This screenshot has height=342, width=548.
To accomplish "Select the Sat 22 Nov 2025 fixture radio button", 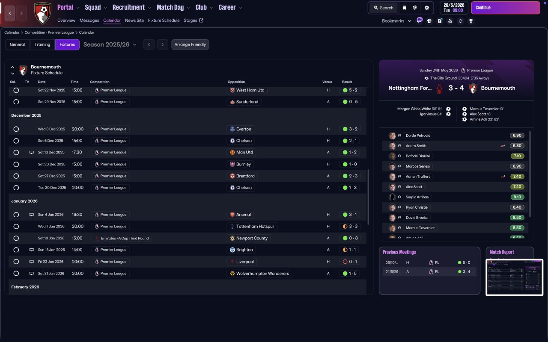I will coord(16,90).
